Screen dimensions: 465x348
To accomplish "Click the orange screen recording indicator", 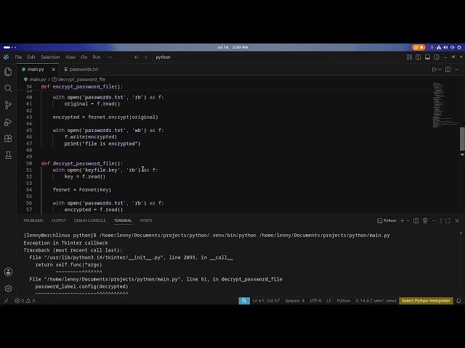I will (x=418, y=47).
